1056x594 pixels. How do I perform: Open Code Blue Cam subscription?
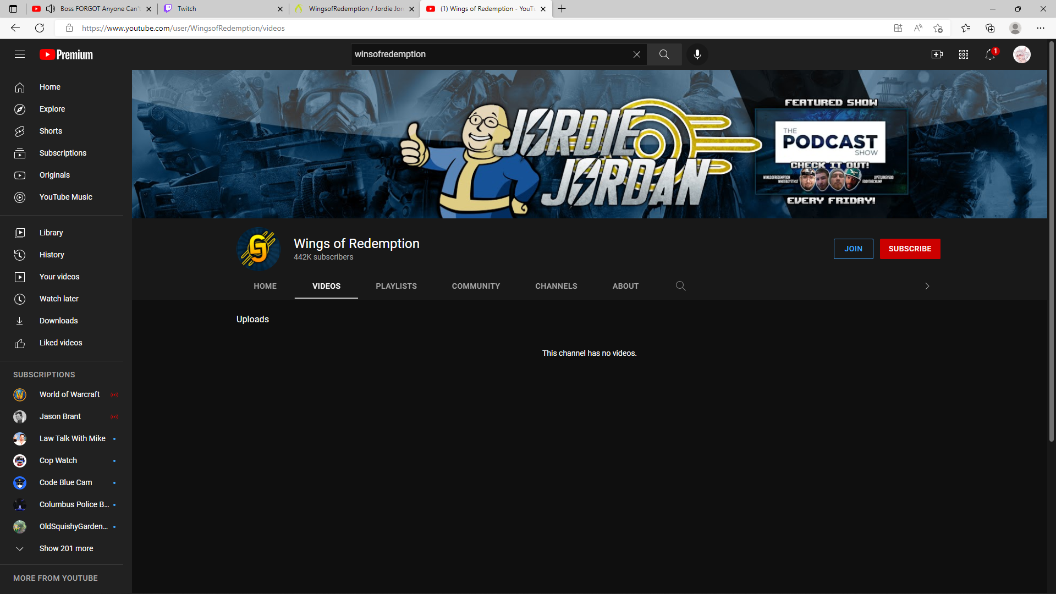[x=62, y=482]
